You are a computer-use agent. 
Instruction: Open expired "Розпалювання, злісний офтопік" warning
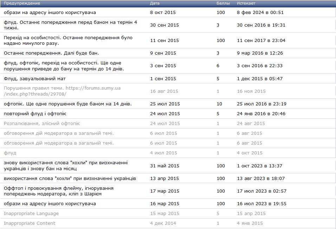coord(42,124)
